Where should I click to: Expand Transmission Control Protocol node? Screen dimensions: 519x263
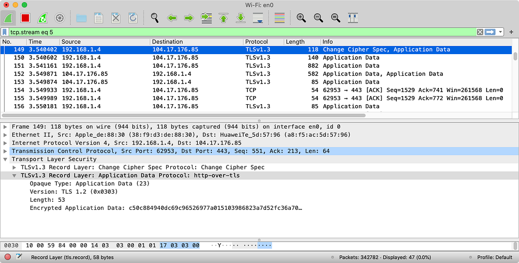[x=5, y=151]
